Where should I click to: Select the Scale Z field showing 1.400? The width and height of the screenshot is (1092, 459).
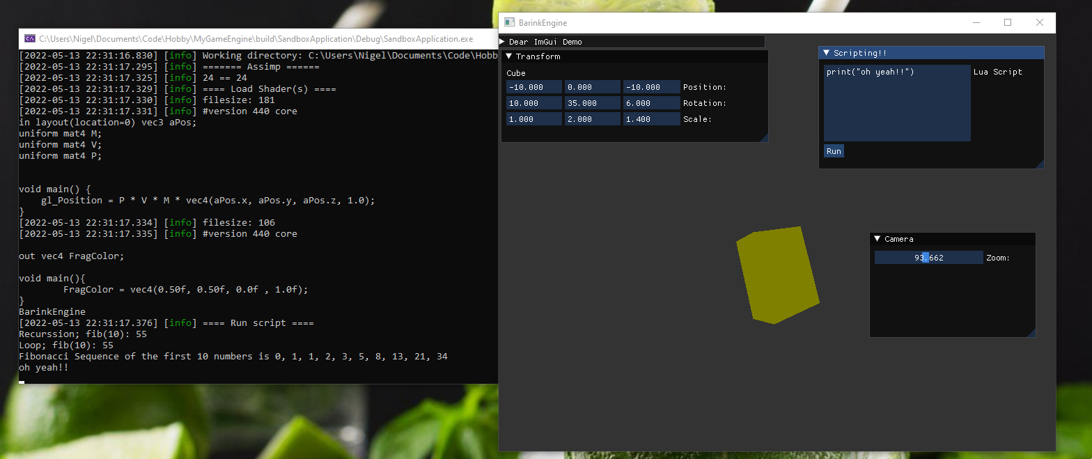652,119
